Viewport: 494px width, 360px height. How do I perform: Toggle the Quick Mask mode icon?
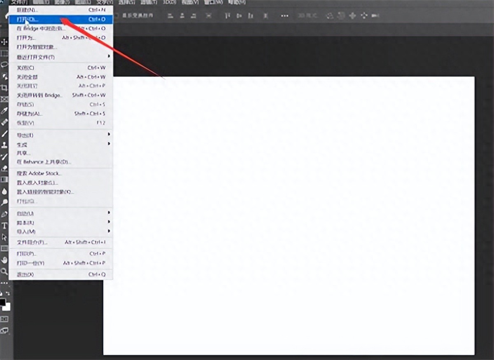5,319
